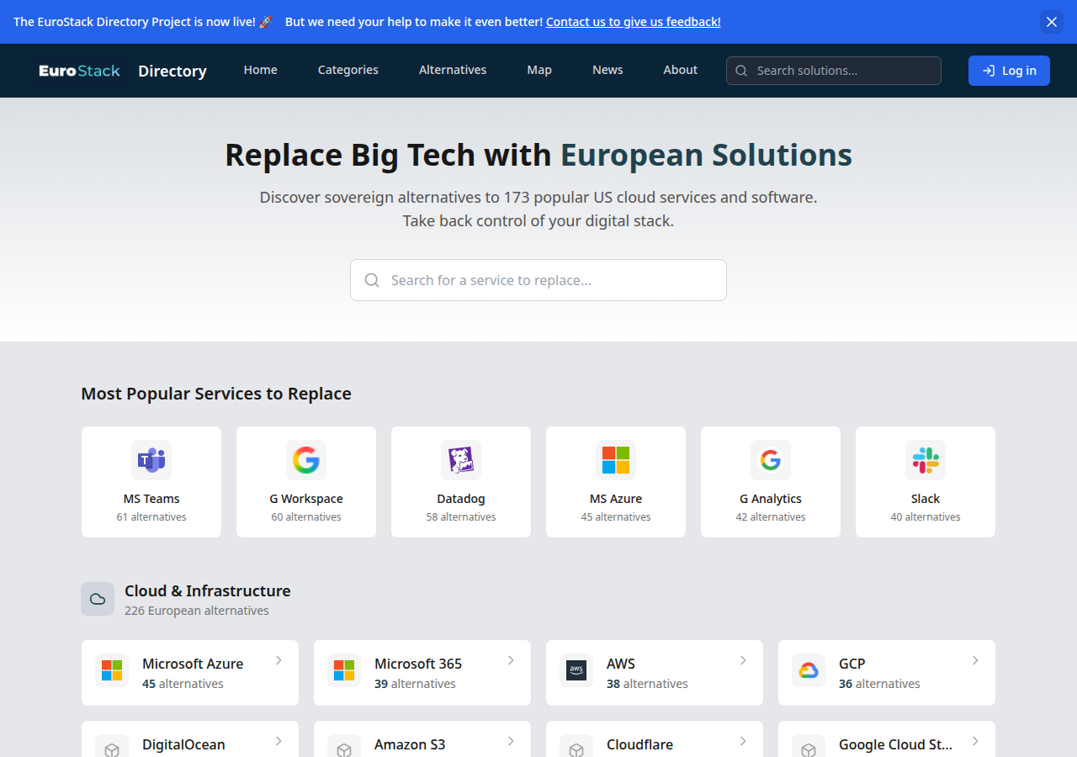1077x757 pixels.
Task: Click the Datadog dog logo icon
Action: tap(461, 460)
